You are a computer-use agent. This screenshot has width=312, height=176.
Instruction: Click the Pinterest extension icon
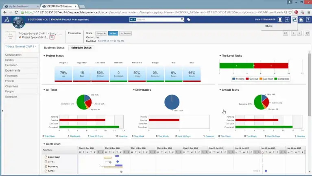pyautogui.click(x=296, y=12)
